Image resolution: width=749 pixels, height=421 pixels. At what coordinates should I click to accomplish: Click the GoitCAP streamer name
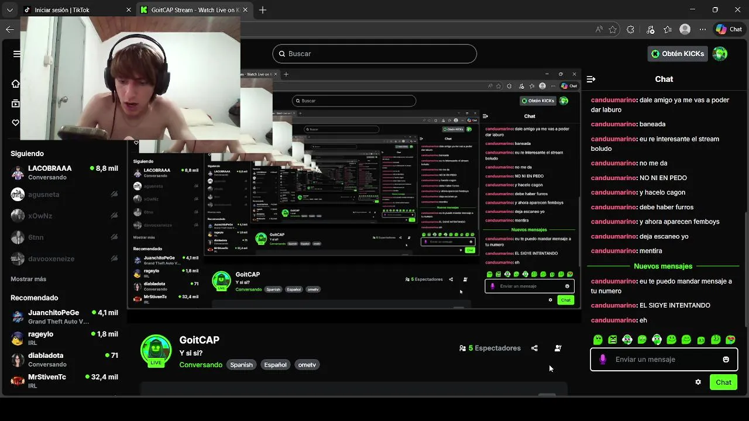coord(200,340)
